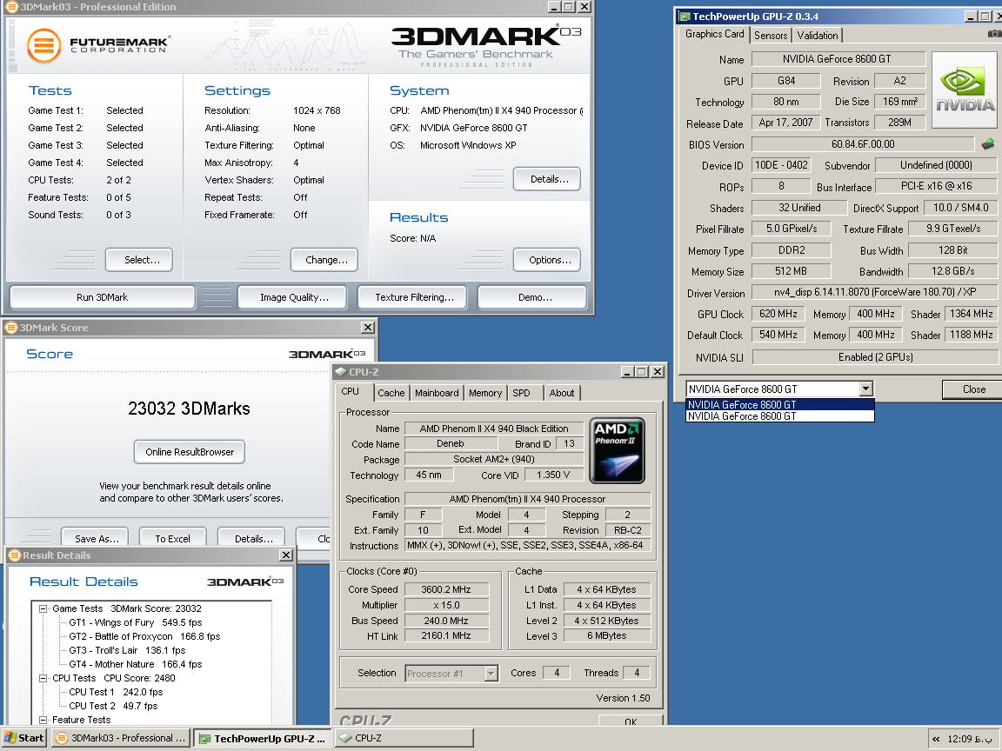
Task: Click the GPU-Z title bar app icon
Action: coord(685,16)
